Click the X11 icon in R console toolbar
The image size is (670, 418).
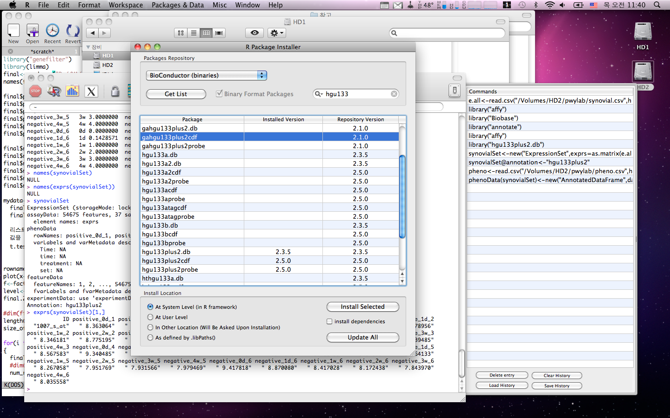(x=91, y=91)
